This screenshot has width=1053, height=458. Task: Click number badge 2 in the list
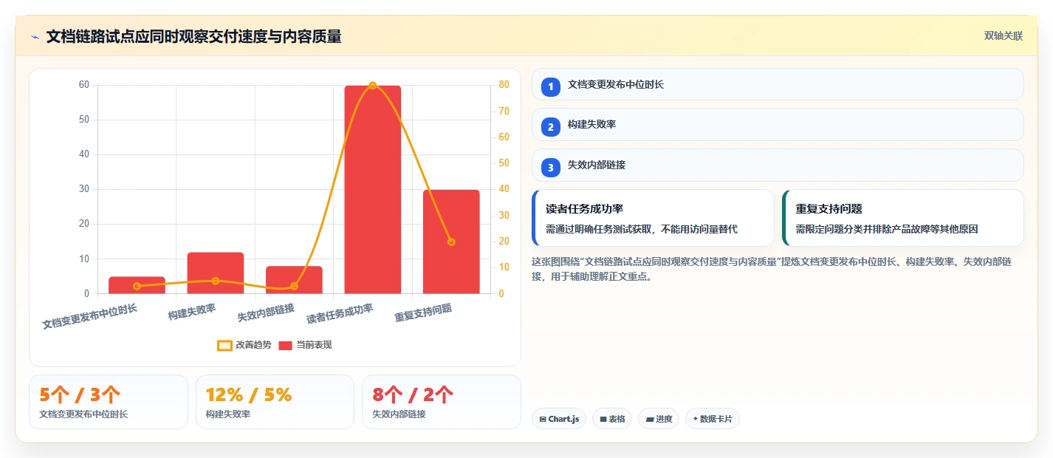(551, 127)
